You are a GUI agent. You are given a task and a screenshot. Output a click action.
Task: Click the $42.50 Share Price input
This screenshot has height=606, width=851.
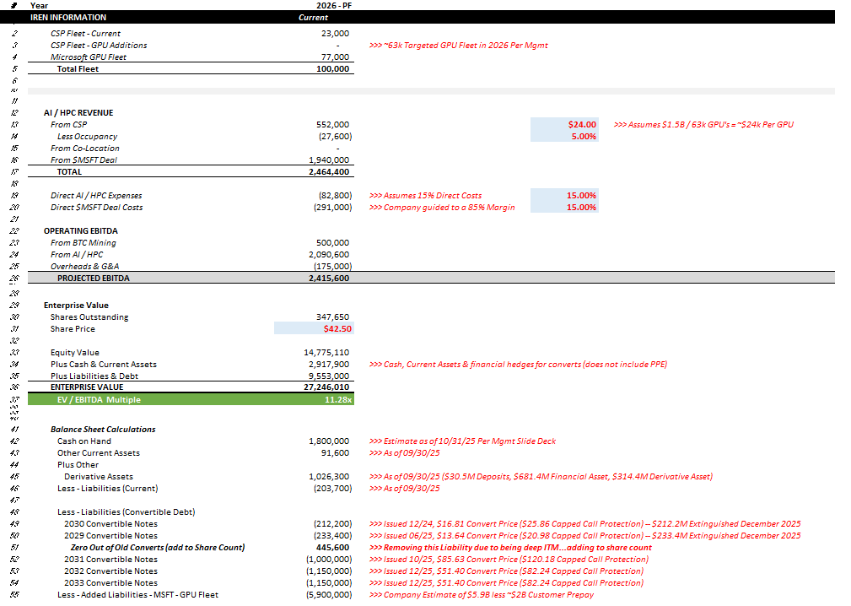click(x=315, y=328)
